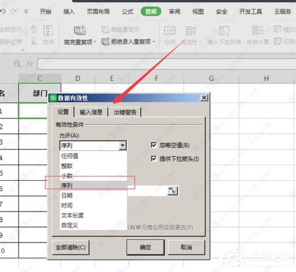Click the 排序 A-Z sort icon
This screenshot has height=272, width=296.
click(48, 31)
